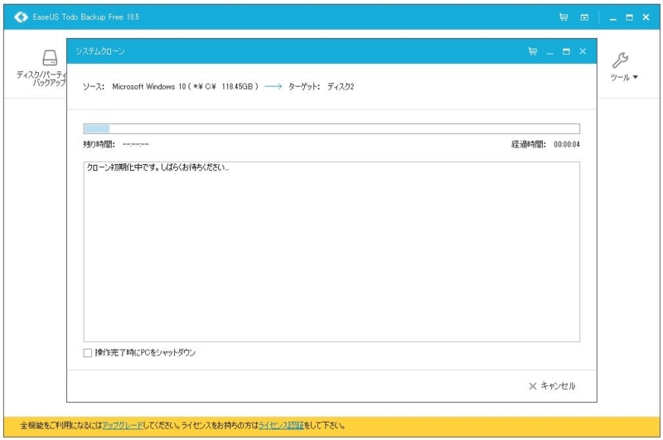Open the dropdown menu icon in main title bar

584,17
